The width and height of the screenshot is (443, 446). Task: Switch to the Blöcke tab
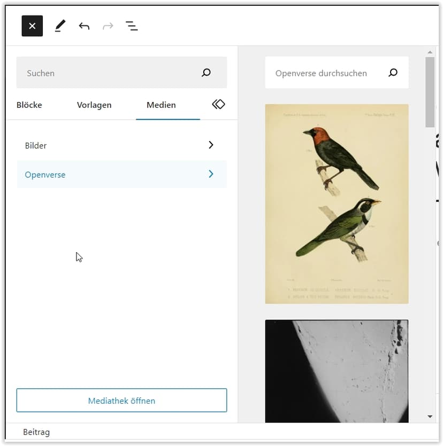pos(29,105)
